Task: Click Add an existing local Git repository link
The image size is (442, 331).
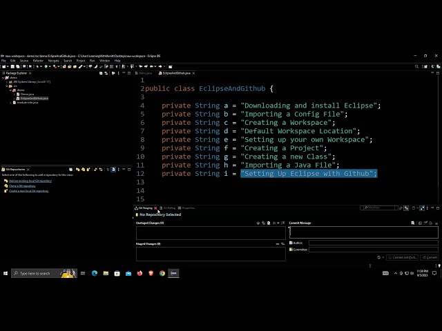Action: 30,181
